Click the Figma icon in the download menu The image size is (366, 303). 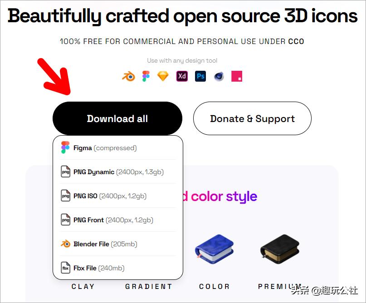coord(65,147)
